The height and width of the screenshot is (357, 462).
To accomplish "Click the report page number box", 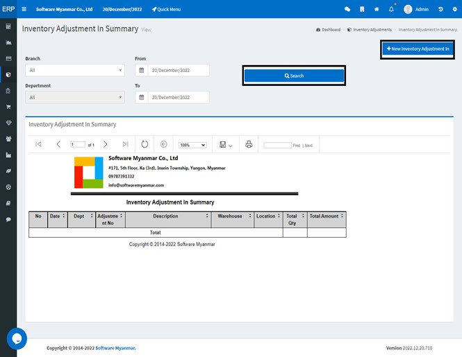I will (x=78, y=144).
